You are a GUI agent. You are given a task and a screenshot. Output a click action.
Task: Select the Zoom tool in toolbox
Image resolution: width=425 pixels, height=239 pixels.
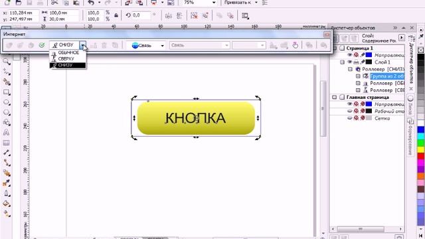point(7,62)
